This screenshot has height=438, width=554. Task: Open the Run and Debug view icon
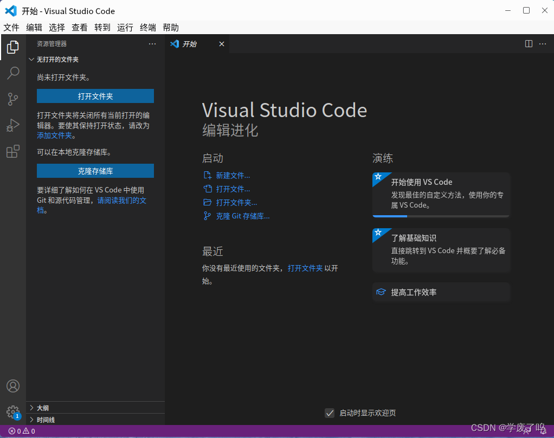[x=12, y=125]
